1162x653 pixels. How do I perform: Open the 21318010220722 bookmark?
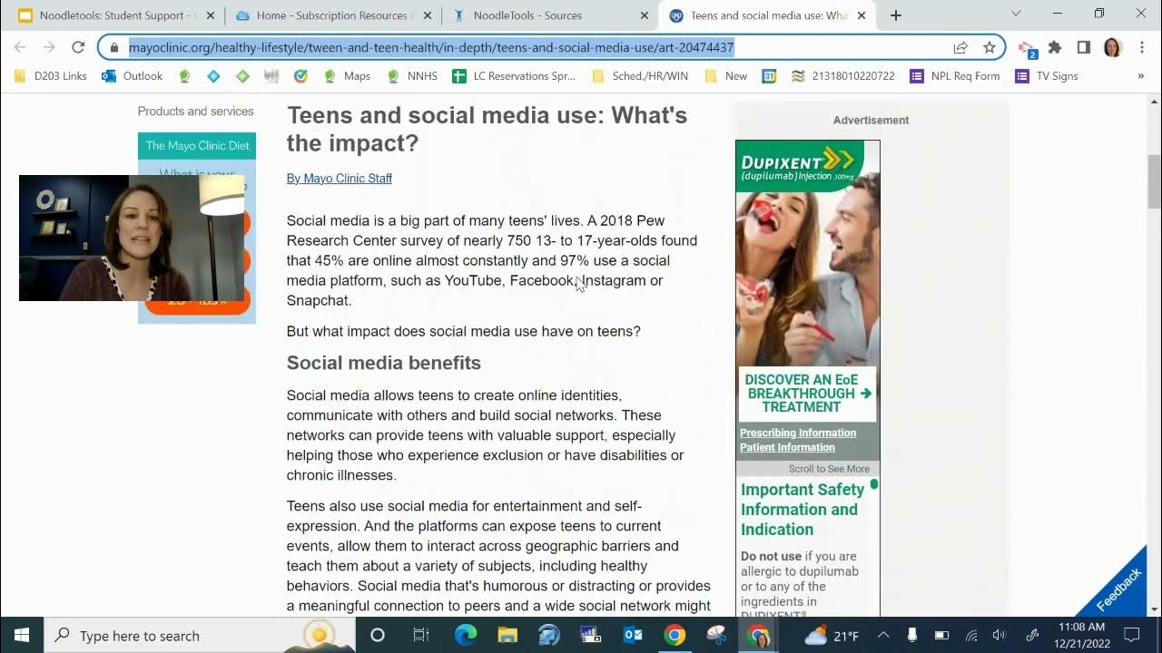pos(843,76)
